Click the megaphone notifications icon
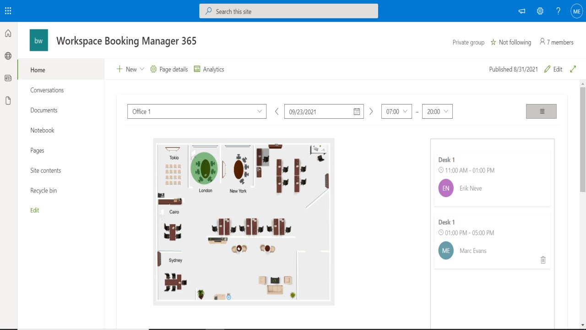586x330 pixels. coord(522,11)
